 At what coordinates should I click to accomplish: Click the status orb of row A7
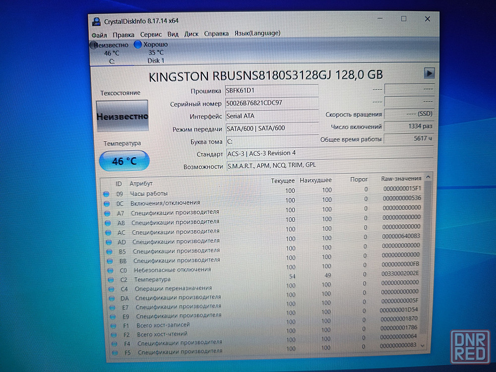[107, 213]
